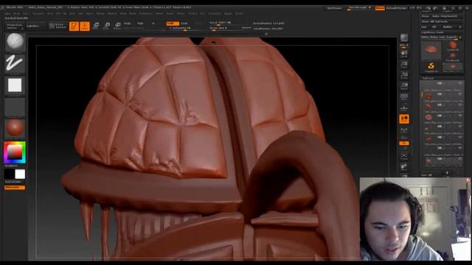Select the SimpleBrush tool icon
The width and height of the screenshot is (472, 265).
431,67
